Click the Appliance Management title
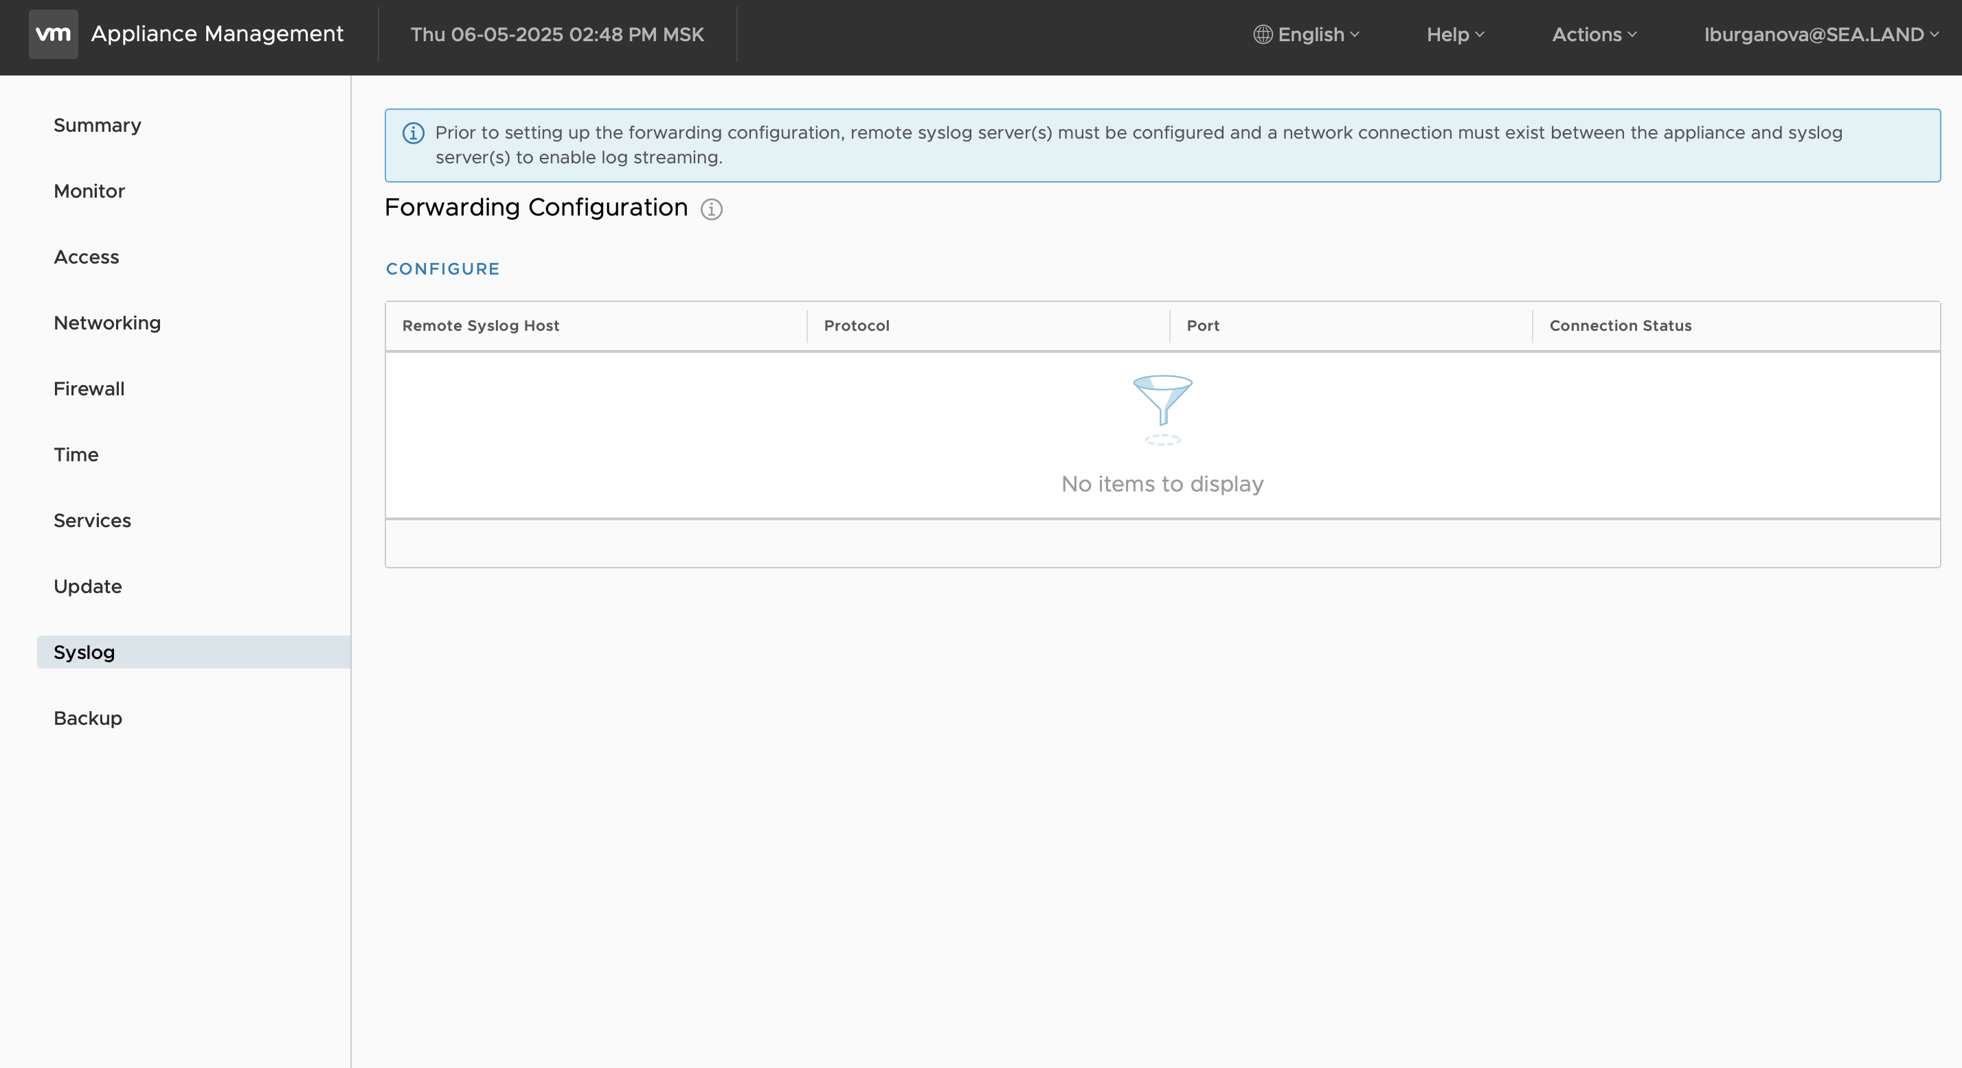 [217, 34]
